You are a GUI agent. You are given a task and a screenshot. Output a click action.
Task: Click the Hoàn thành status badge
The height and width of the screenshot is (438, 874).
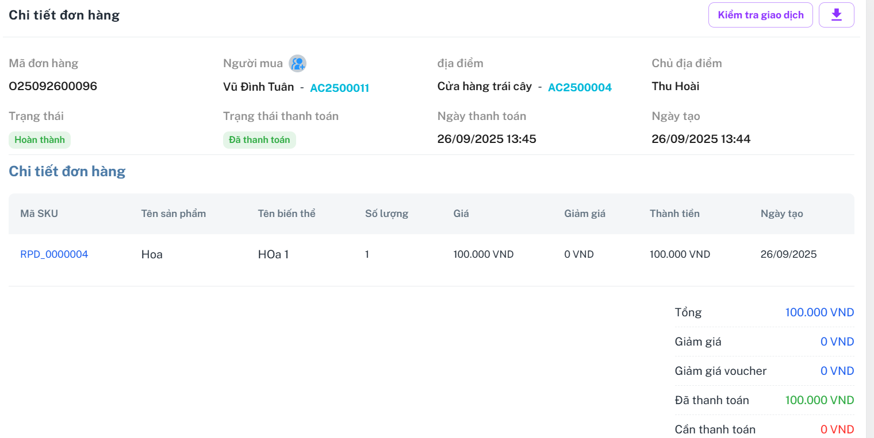coord(40,139)
